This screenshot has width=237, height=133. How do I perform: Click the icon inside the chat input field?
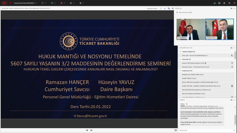click(x=234, y=130)
